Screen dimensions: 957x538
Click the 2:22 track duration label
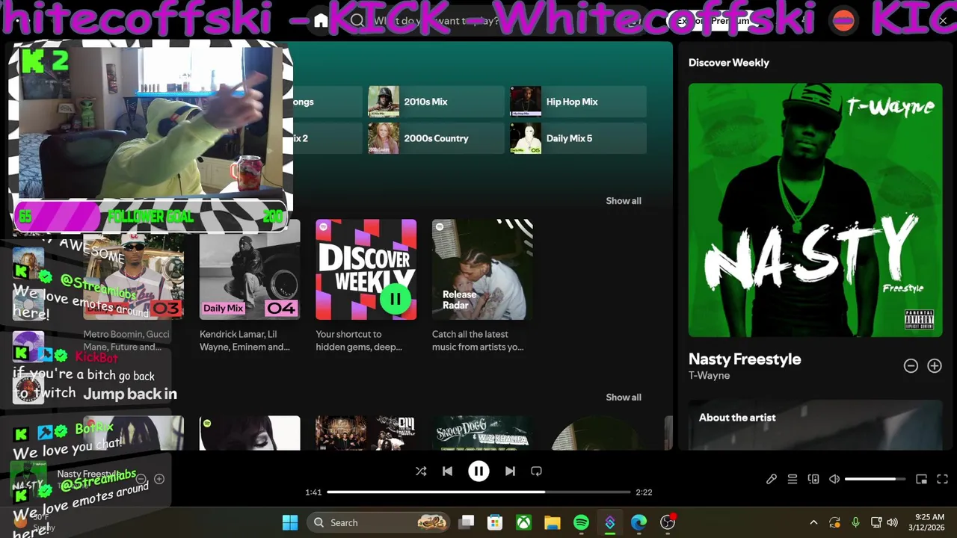pyautogui.click(x=644, y=492)
